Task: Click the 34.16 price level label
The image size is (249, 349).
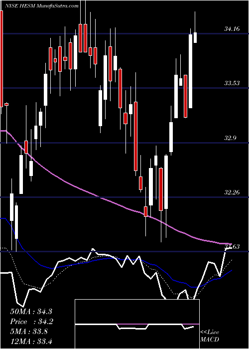Action: (x=232, y=29)
